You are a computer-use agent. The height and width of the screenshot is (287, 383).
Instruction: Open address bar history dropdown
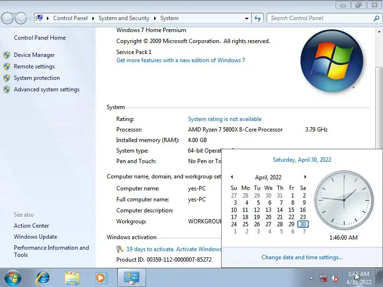point(247,18)
